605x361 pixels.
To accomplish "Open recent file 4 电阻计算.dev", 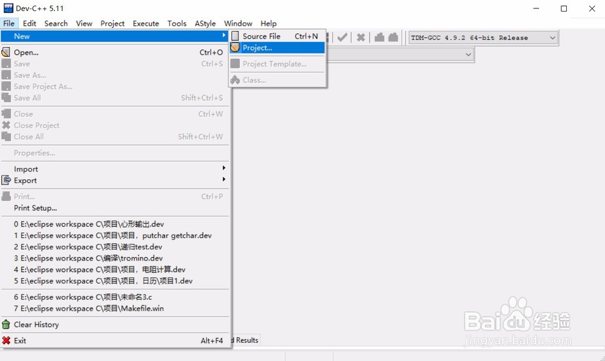I will (x=114, y=270).
